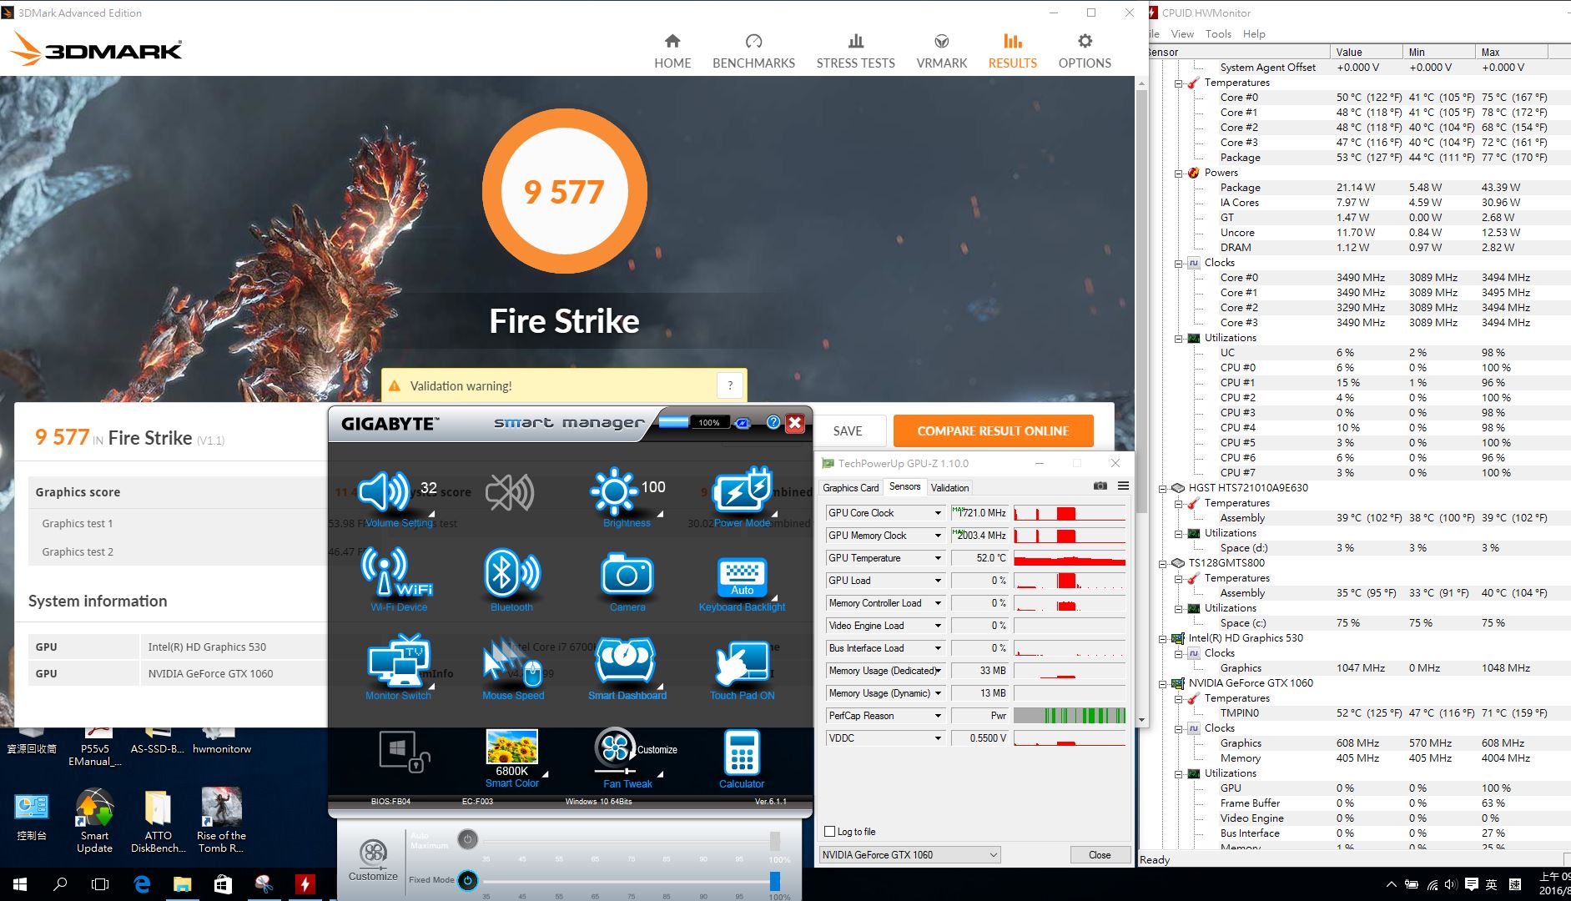Image resolution: width=1571 pixels, height=901 pixels.
Task: Toggle the mute speaker icon in Smart Manager
Action: coord(511,492)
